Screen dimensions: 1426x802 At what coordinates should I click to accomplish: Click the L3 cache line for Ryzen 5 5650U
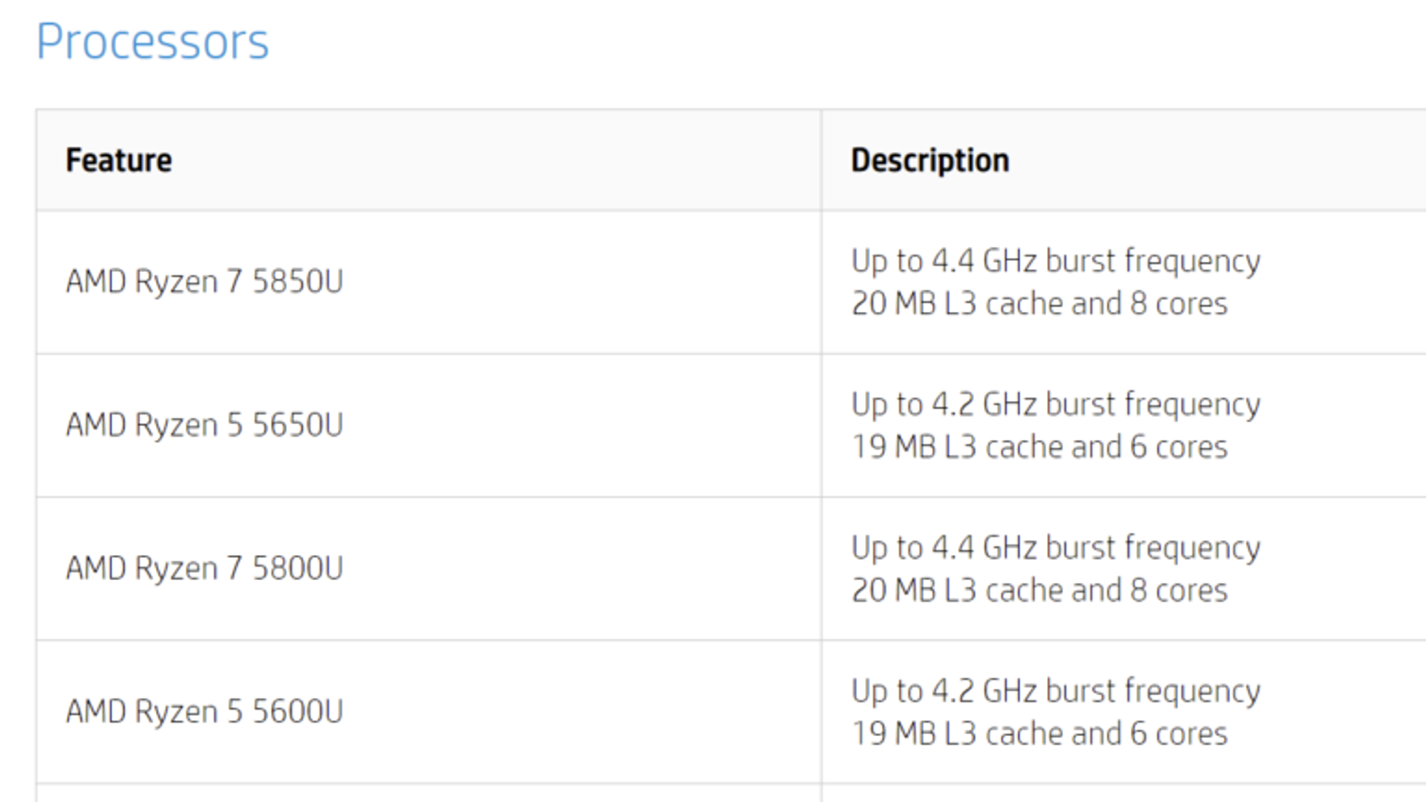(1039, 447)
